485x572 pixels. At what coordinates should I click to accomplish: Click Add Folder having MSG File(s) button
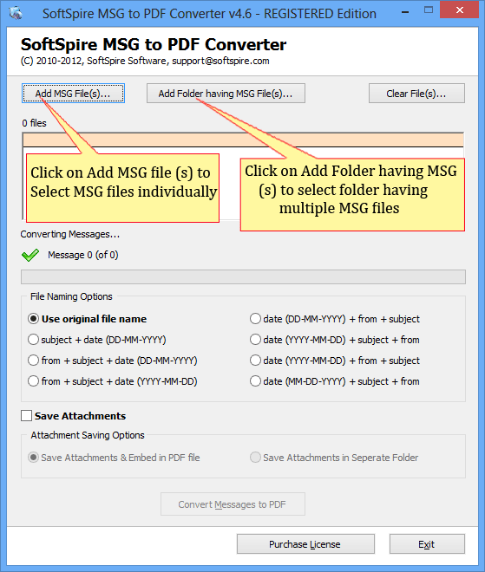pyautogui.click(x=226, y=94)
